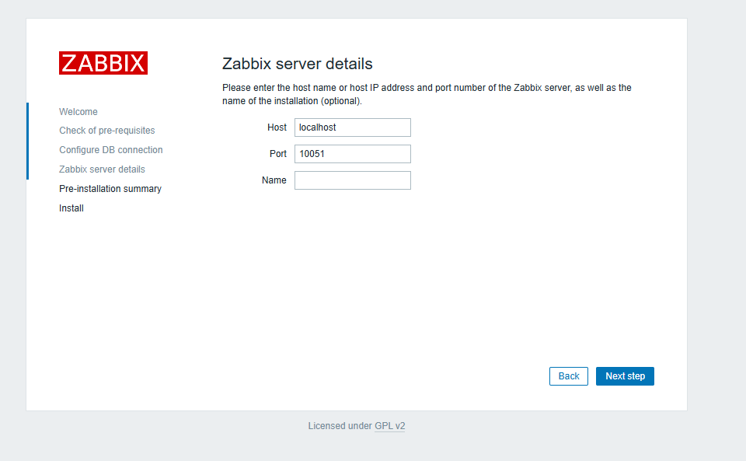
Task: Click the Host field label
Action: [277, 127]
